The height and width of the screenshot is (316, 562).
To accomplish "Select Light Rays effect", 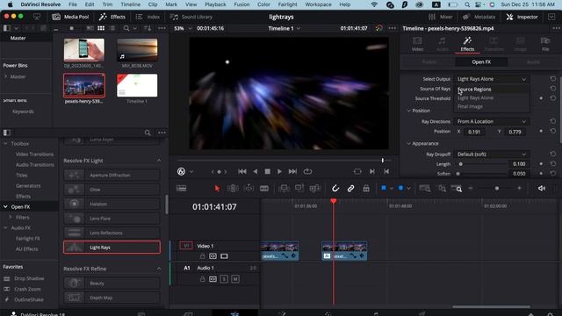I will pos(112,248).
